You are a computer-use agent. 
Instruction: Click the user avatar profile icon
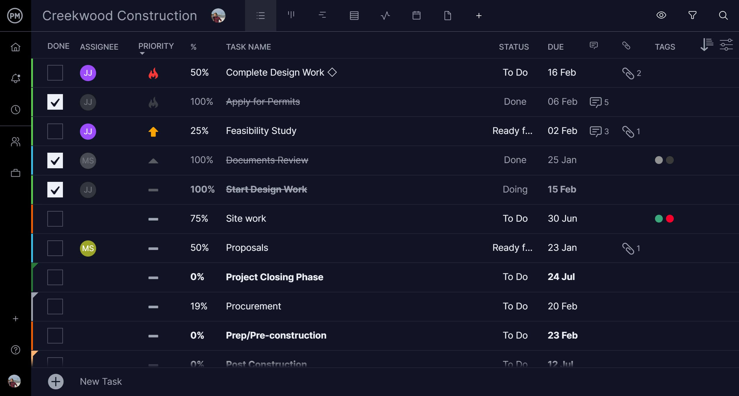[15, 381]
